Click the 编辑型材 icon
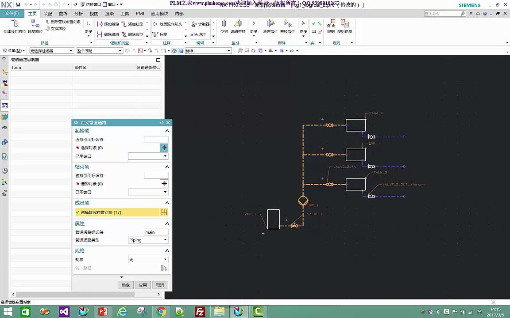Image resolution: width=510 pixels, height=318 pixels. click(238, 24)
